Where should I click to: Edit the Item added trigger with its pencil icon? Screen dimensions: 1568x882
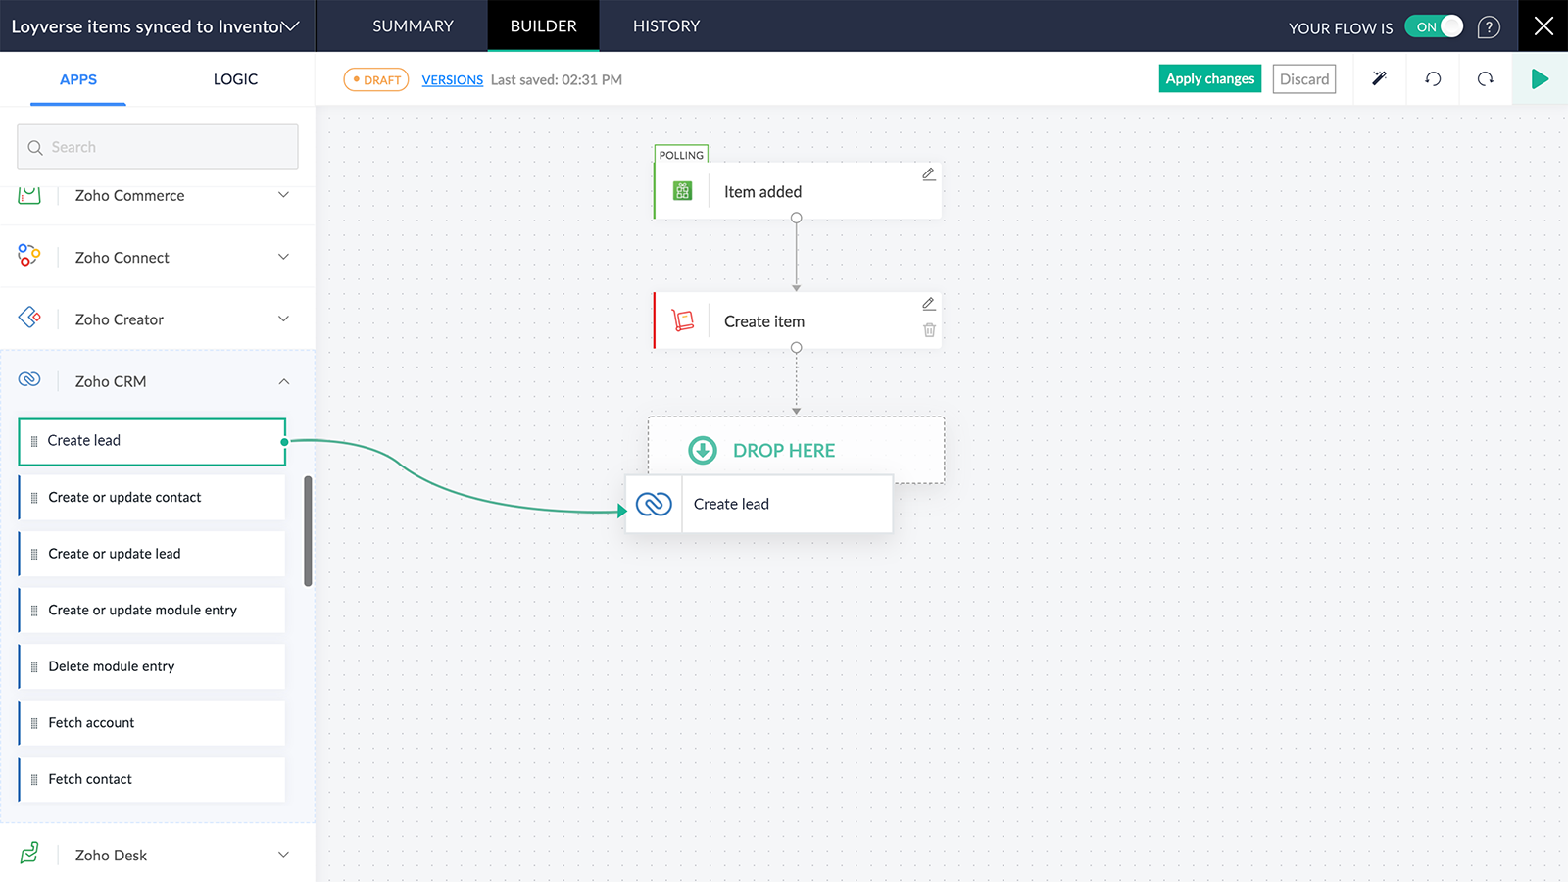point(928,173)
